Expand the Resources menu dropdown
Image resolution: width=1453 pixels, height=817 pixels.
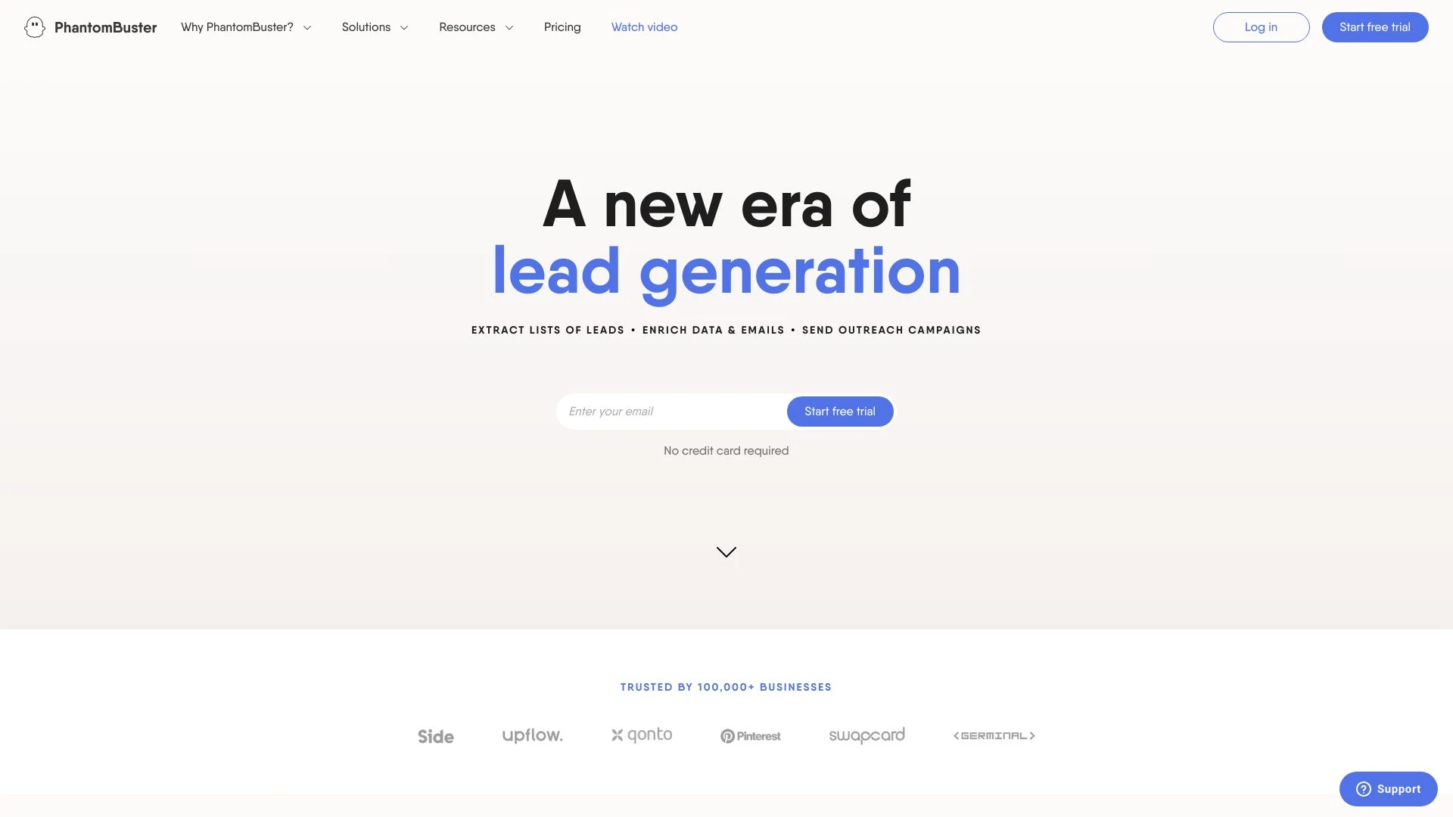tap(476, 27)
